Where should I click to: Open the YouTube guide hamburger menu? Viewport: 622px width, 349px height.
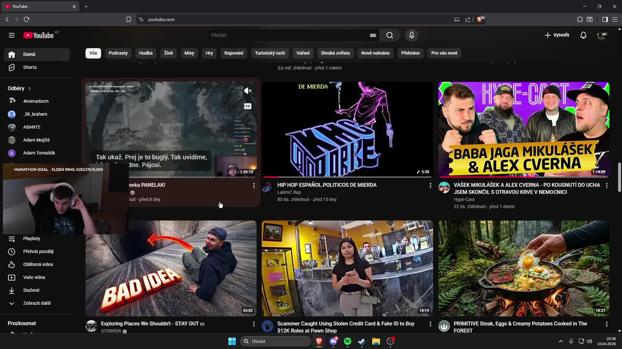click(12, 35)
